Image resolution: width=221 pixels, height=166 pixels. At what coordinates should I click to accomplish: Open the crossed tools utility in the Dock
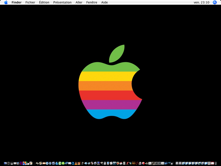(x=92, y=163)
